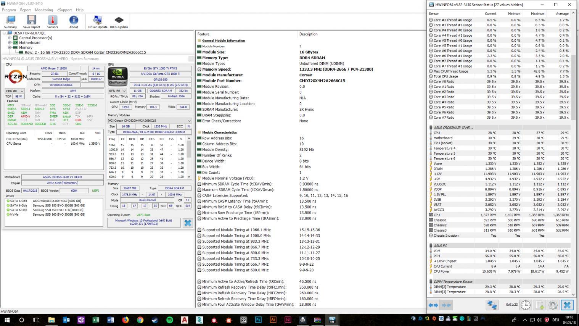Click the HWiNFO taskbar icon

click(332, 320)
